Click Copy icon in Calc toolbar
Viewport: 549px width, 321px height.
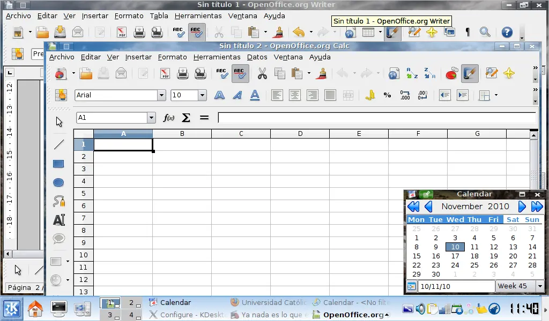coord(280,74)
